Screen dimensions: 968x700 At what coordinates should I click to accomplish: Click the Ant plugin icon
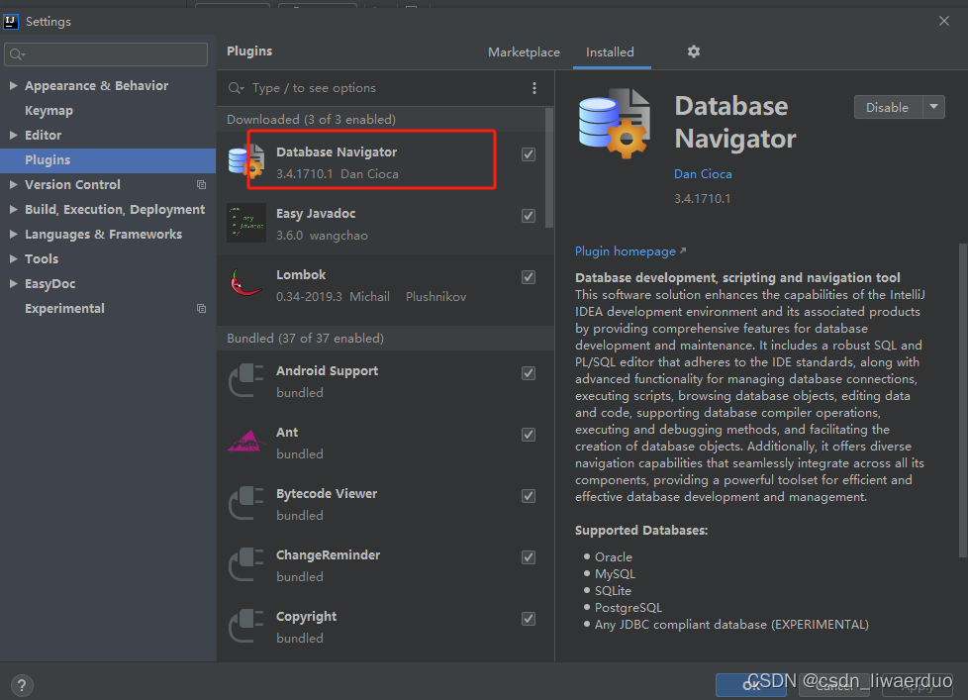click(x=245, y=443)
